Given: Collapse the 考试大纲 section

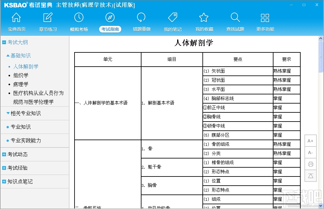Looking at the screenshot, I should pyautogui.click(x=4, y=42).
